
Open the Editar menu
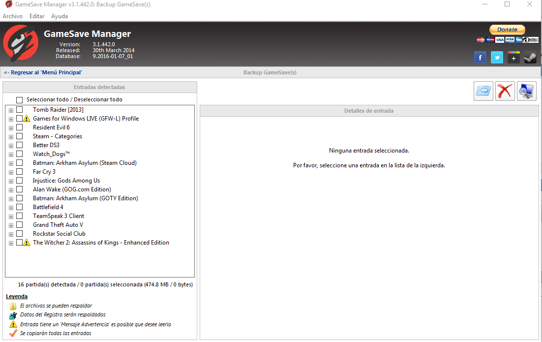pos(36,16)
